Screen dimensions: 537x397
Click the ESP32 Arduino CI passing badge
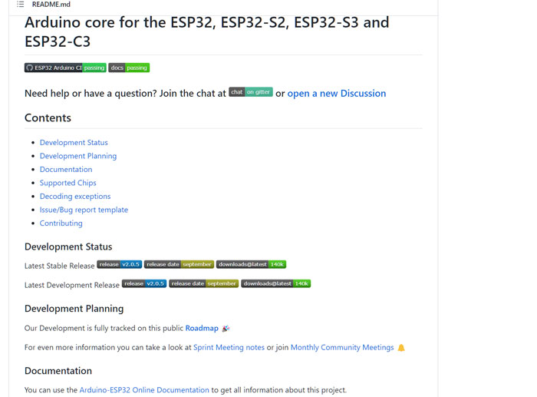pyautogui.click(x=65, y=68)
